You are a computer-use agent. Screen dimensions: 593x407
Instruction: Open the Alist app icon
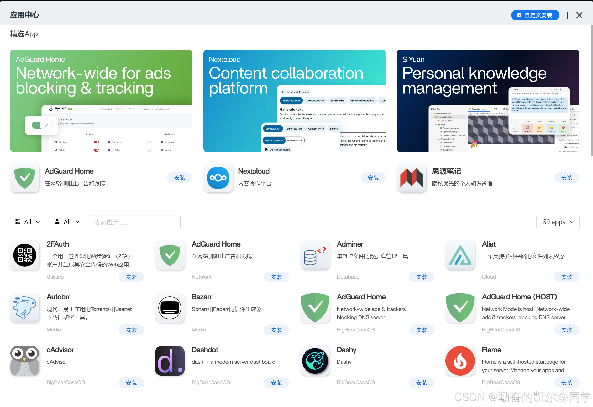460,255
